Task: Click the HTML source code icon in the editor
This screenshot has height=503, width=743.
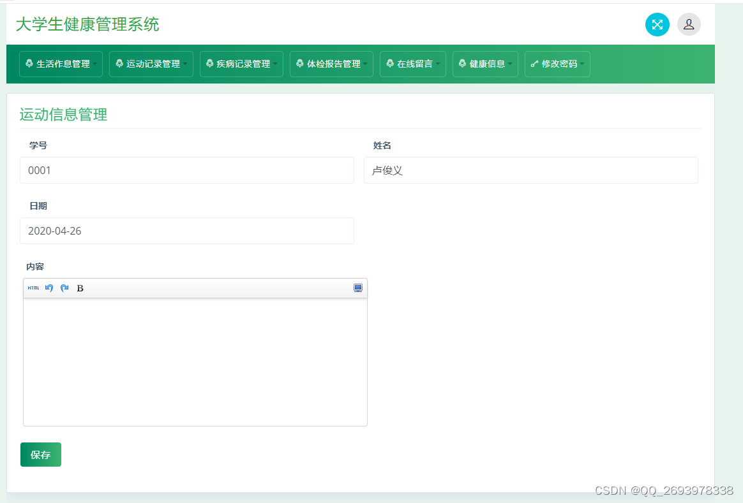Action: 33,288
